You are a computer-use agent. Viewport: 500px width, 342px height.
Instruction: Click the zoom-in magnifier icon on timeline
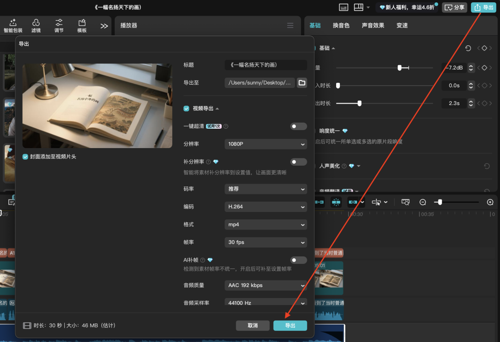[490, 202]
